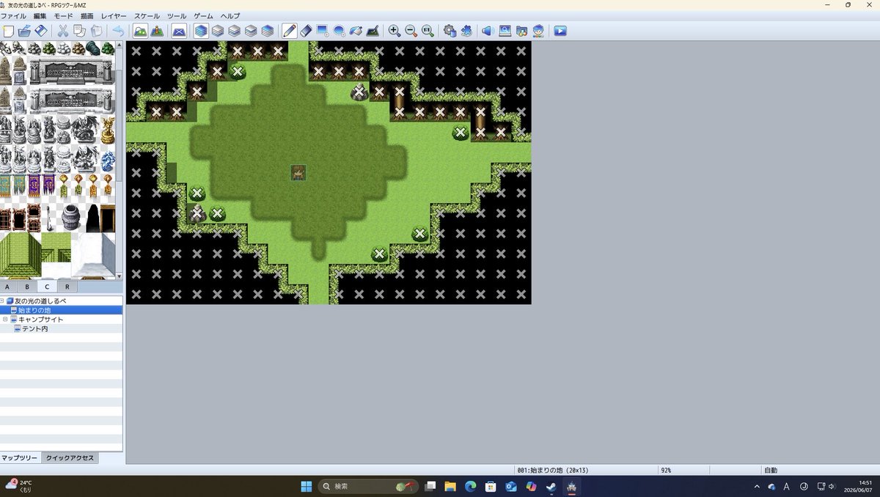Viewport: 880px width, 497px height.
Task: Open the Sound Test speaker icon
Action: pyautogui.click(x=488, y=31)
